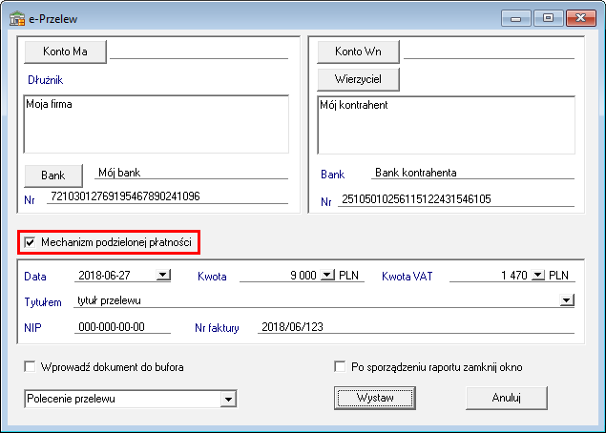This screenshot has height=433, width=606.
Task: Click the Wystaw button
Action: tap(375, 398)
